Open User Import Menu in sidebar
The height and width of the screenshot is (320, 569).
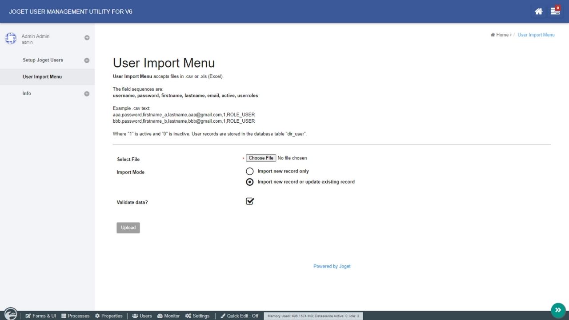[x=42, y=77]
